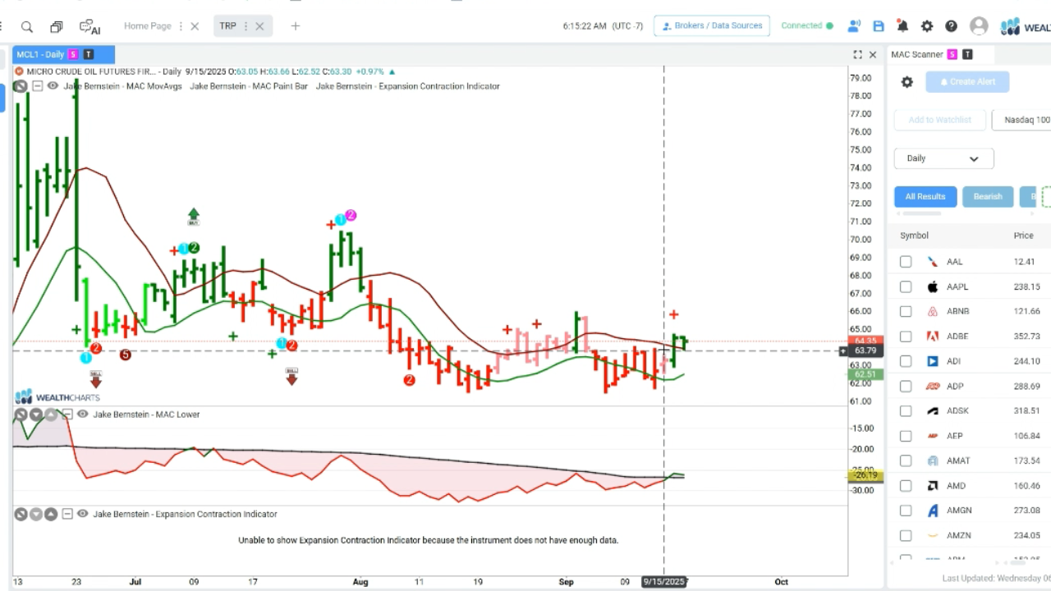Screen dimensions: 1051x591
Task: Open the user profile avatar
Action: tap(979, 26)
